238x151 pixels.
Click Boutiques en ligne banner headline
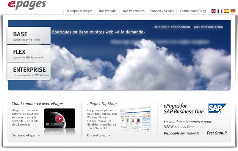coord(99,32)
